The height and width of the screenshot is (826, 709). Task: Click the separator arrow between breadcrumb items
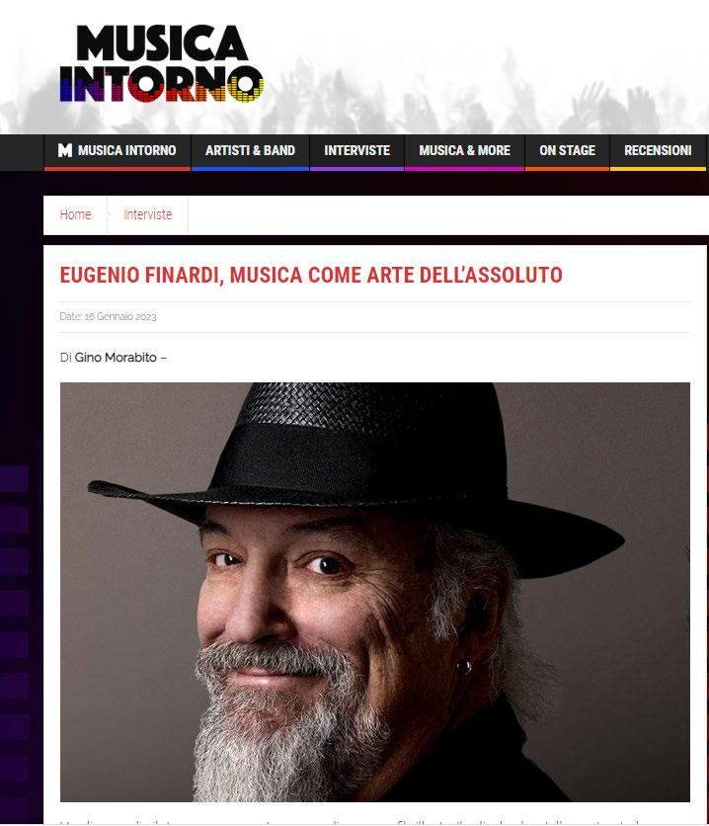point(108,214)
